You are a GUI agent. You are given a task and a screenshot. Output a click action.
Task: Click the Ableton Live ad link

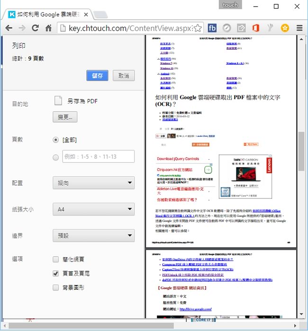tap(180, 191)
